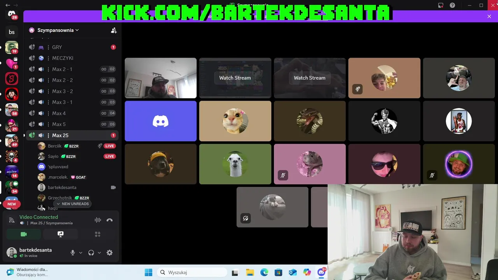Jump to NEW UNREADS in channel list
Image resolution: width=498 pixels, height=280 pixels.
[x=73, y=204]
